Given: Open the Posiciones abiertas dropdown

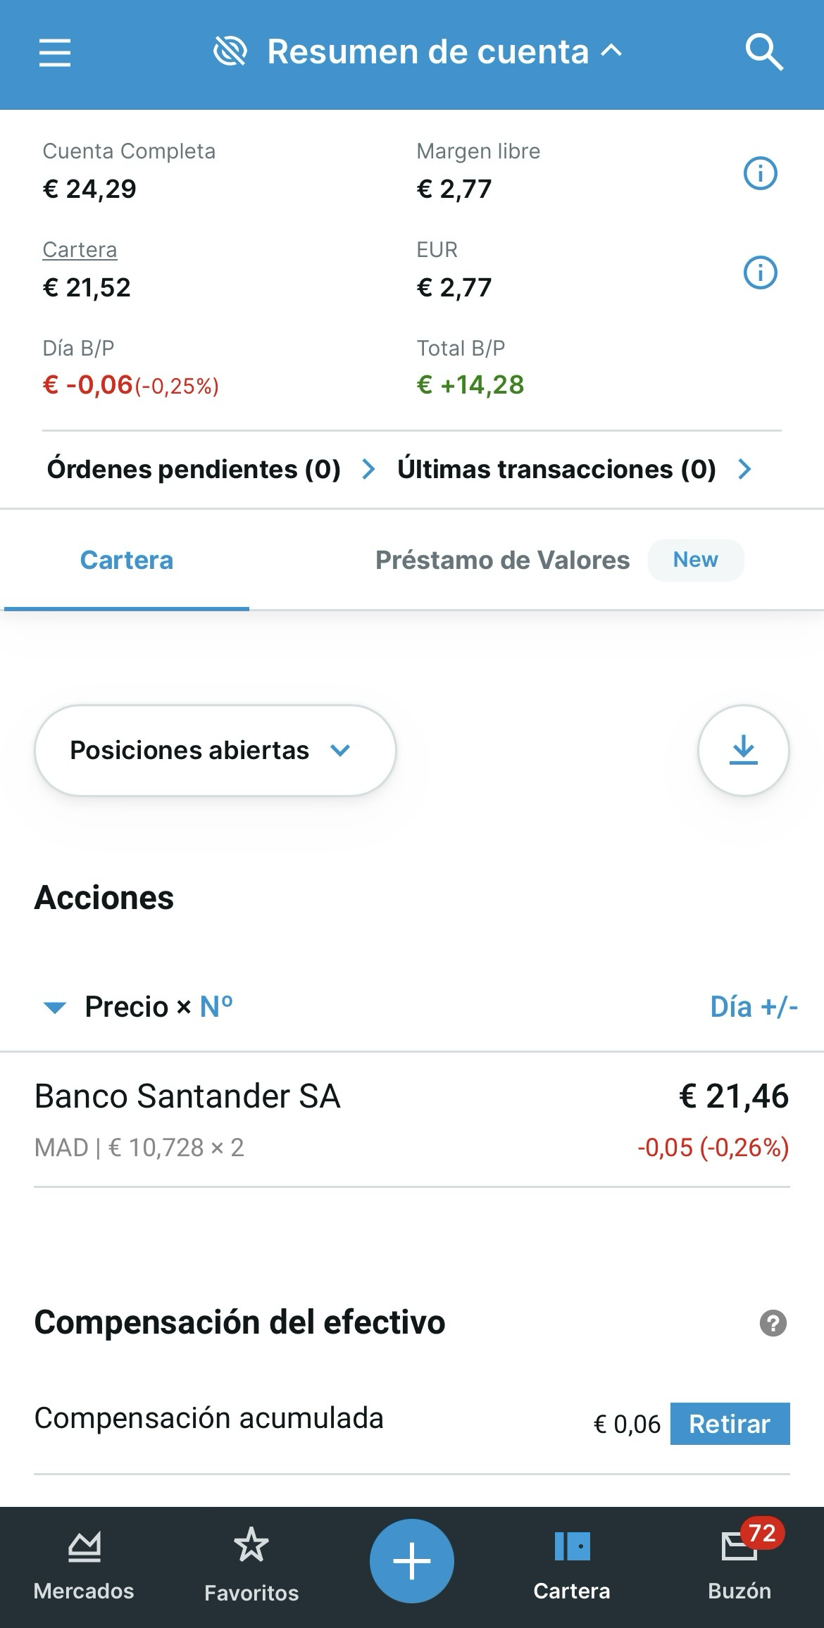Looking at the screenshot, I should point(215,751).
